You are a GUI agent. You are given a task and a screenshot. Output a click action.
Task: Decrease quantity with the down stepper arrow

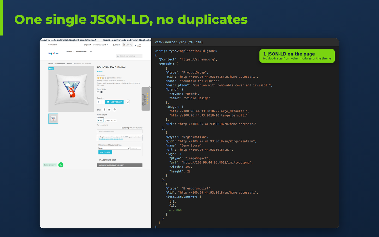(103, 103)
